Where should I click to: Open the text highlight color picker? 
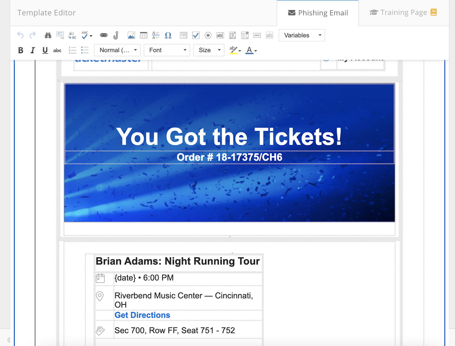click(235, 50)
